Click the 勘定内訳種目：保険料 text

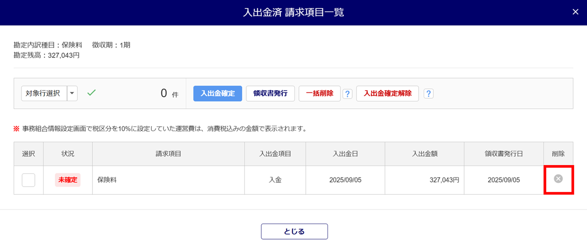point(48,45)
